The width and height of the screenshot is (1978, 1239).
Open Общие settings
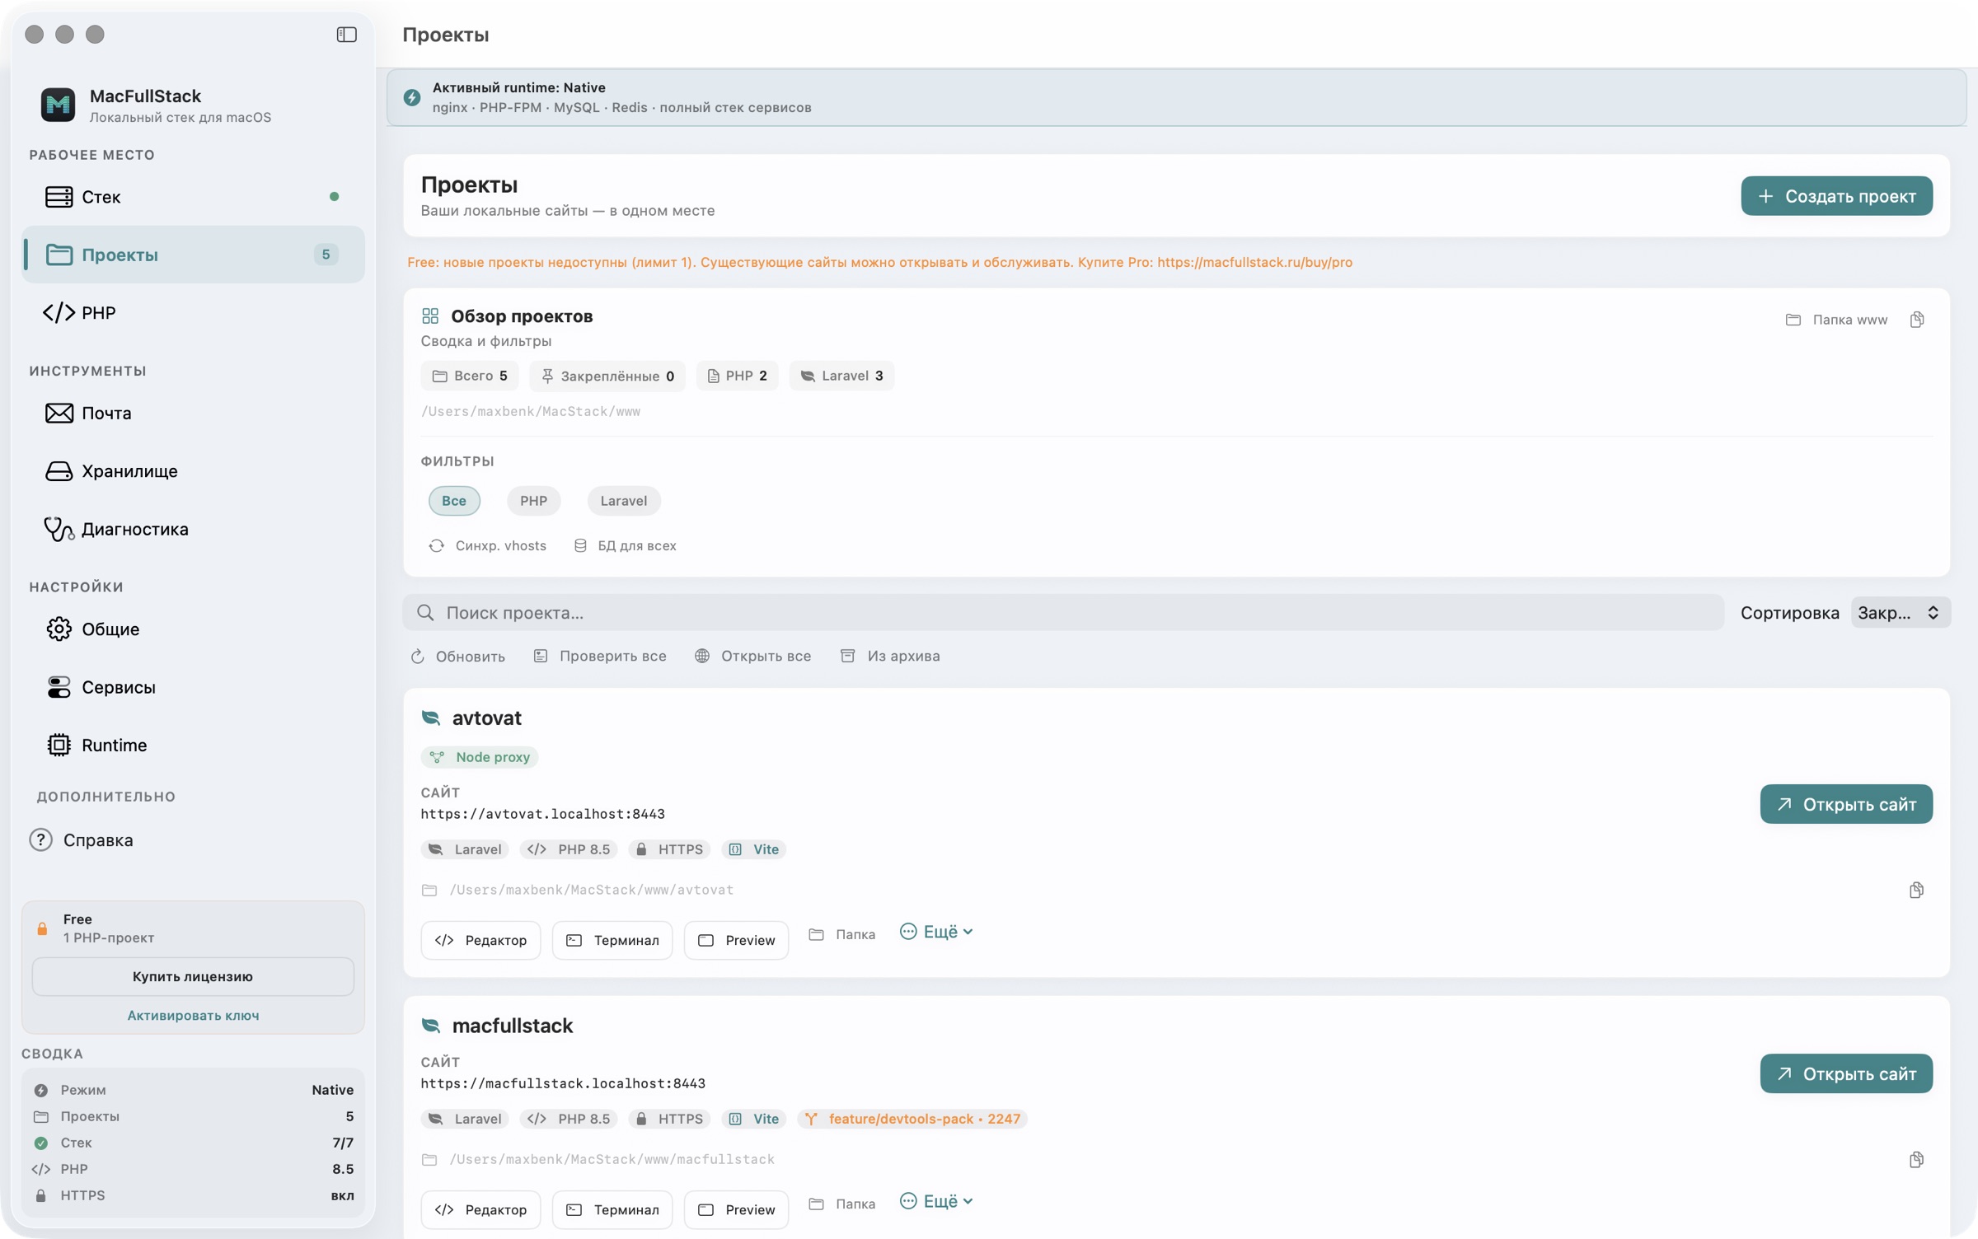click(193, 629)
